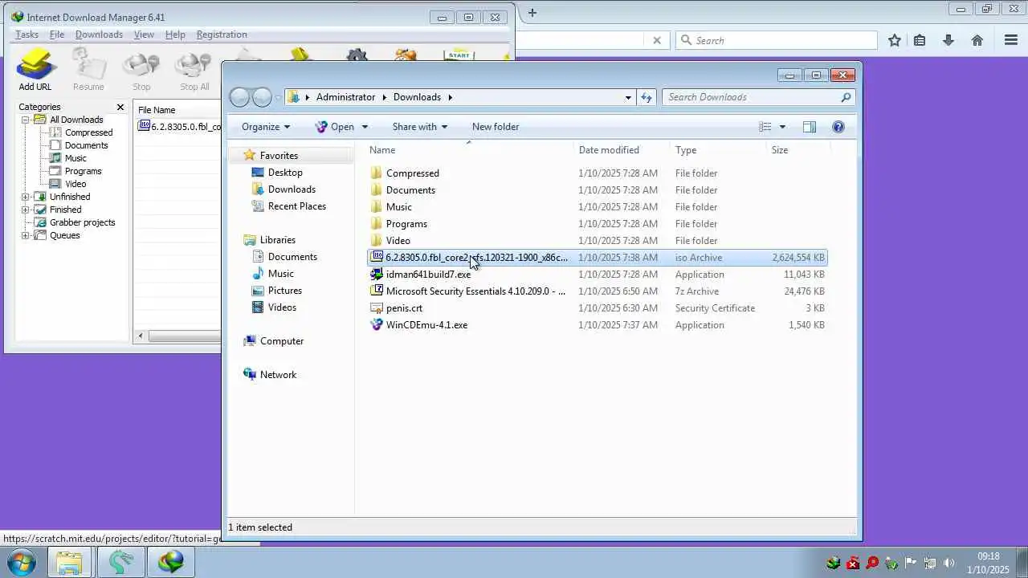Click the Open button in Explorer toolbar
1028x578 pixels.
tap(334, 127)
